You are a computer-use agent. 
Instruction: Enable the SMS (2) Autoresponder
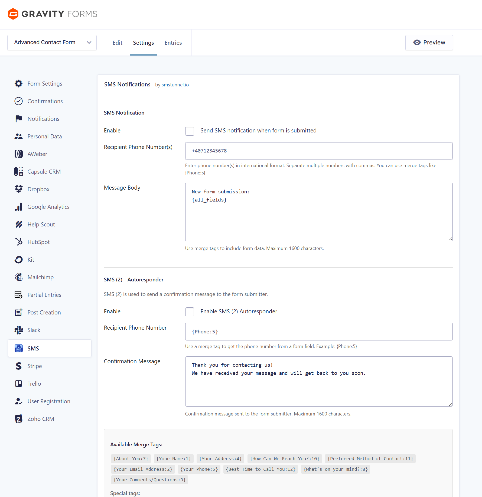190,312
